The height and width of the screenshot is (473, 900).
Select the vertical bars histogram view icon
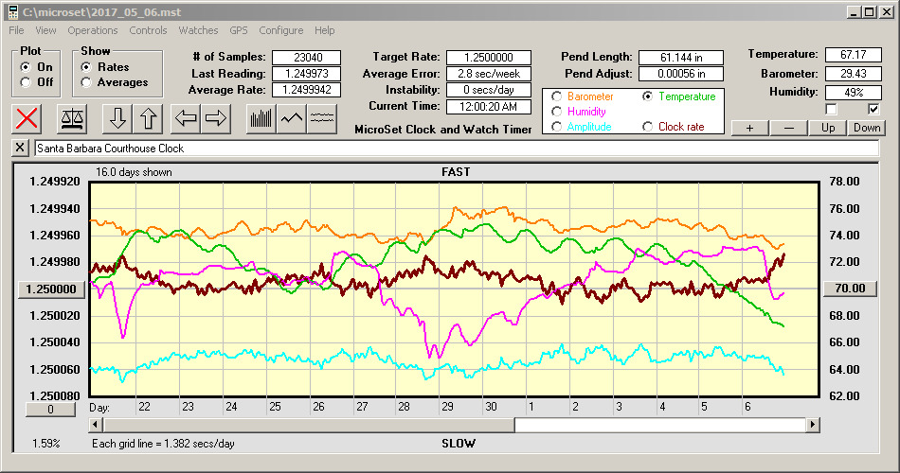click(x=261, y=118)
